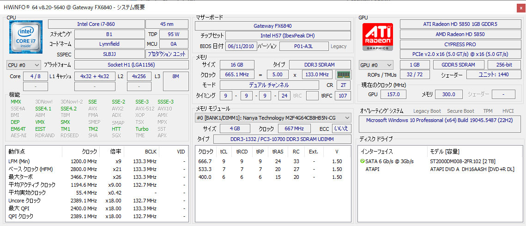
Task: Open the CPU #0 selector dropdown
Action: (x=24, y=65)
